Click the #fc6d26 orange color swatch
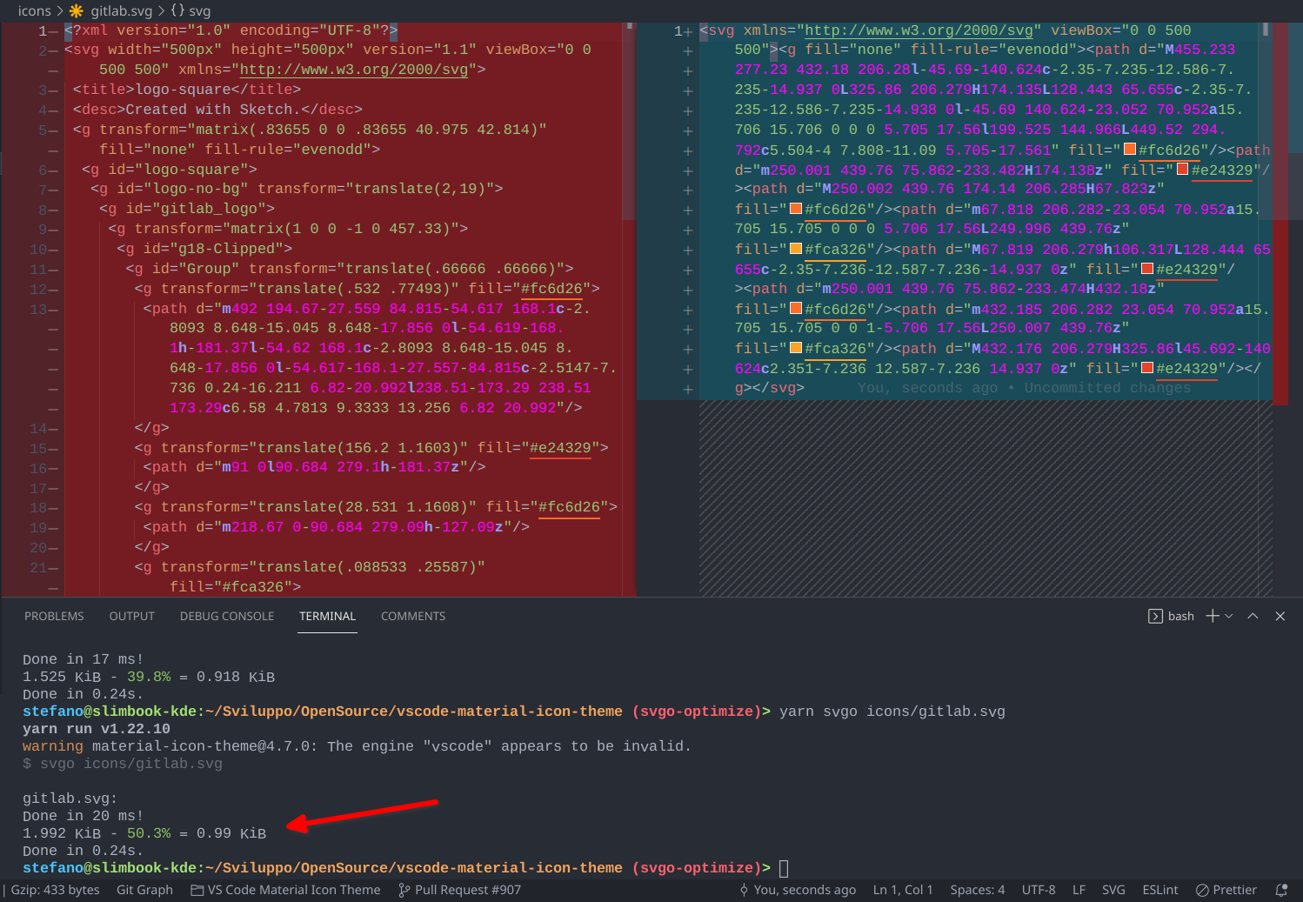This screenshot has height=902, width=1303. tap(1128, 150)
